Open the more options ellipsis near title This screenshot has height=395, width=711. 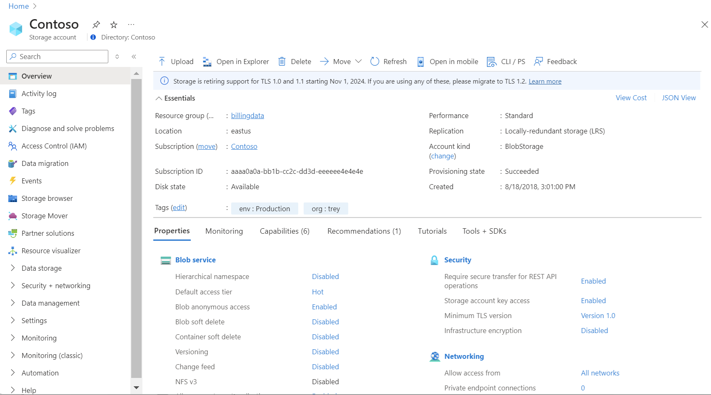pyautogui.click(x=131, y=25)
